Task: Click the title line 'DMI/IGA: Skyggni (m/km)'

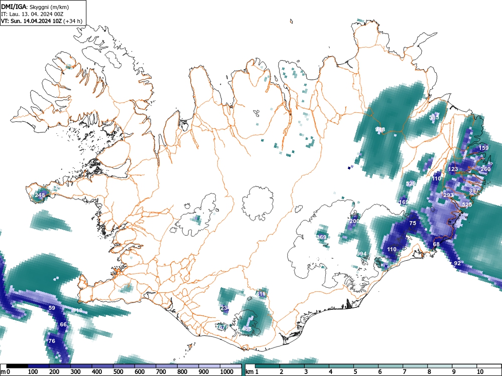Action: 35,7
